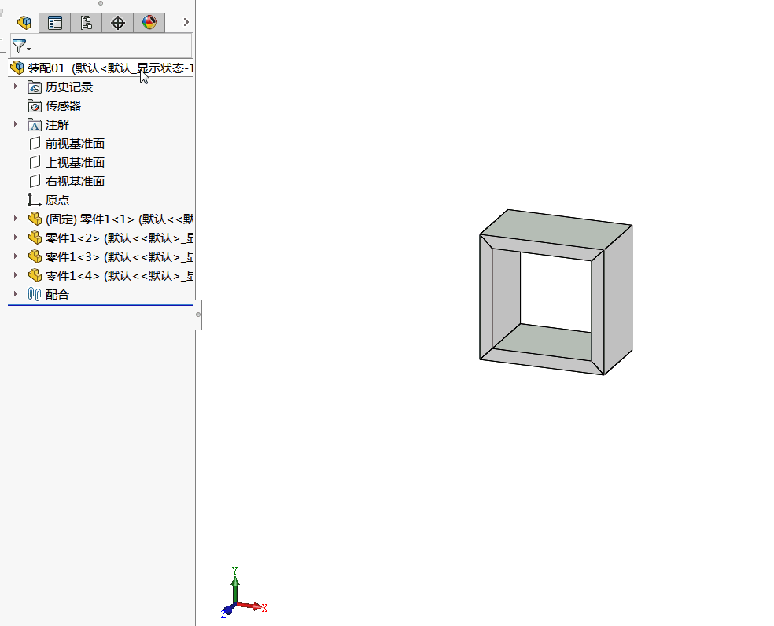The image size is (774, 626).
Task: Expand the 配合 mates group
Action: 16,294
